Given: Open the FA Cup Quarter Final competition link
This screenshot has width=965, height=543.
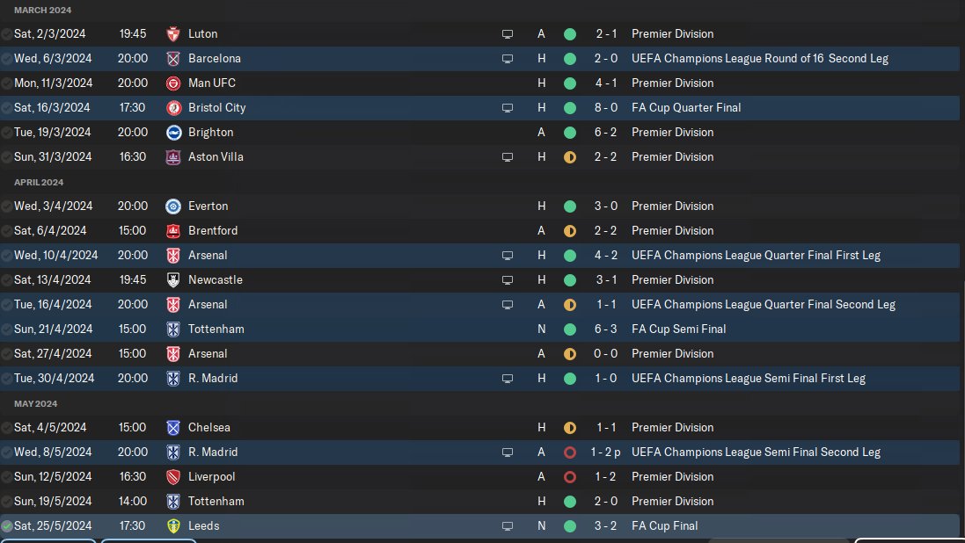Looking at the screenshot, I should (x=686, y=108).
